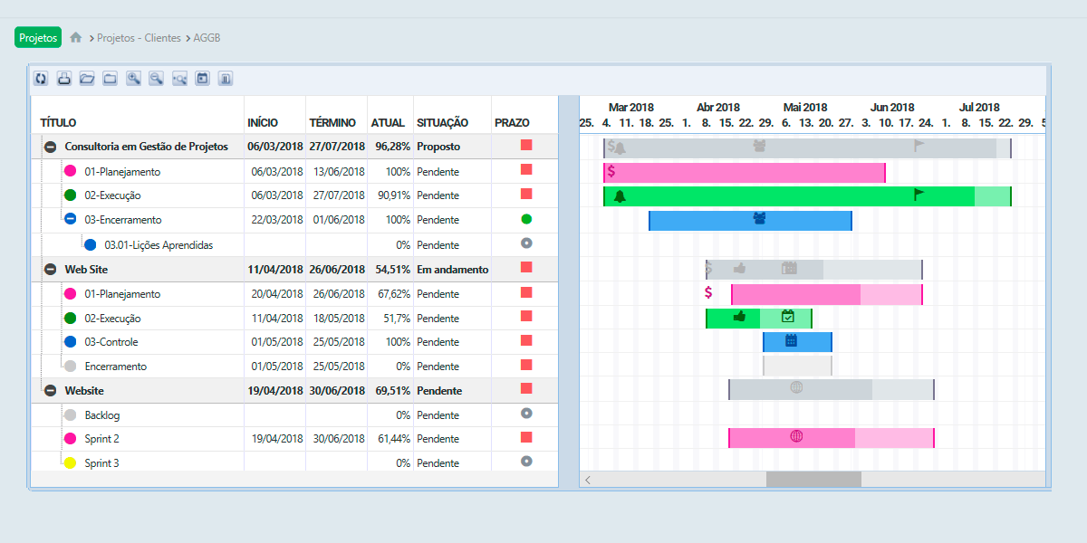This screenshot has height=543, width=1087.
Task: Collapse the Website project group
Action: (x=50, y=391)
